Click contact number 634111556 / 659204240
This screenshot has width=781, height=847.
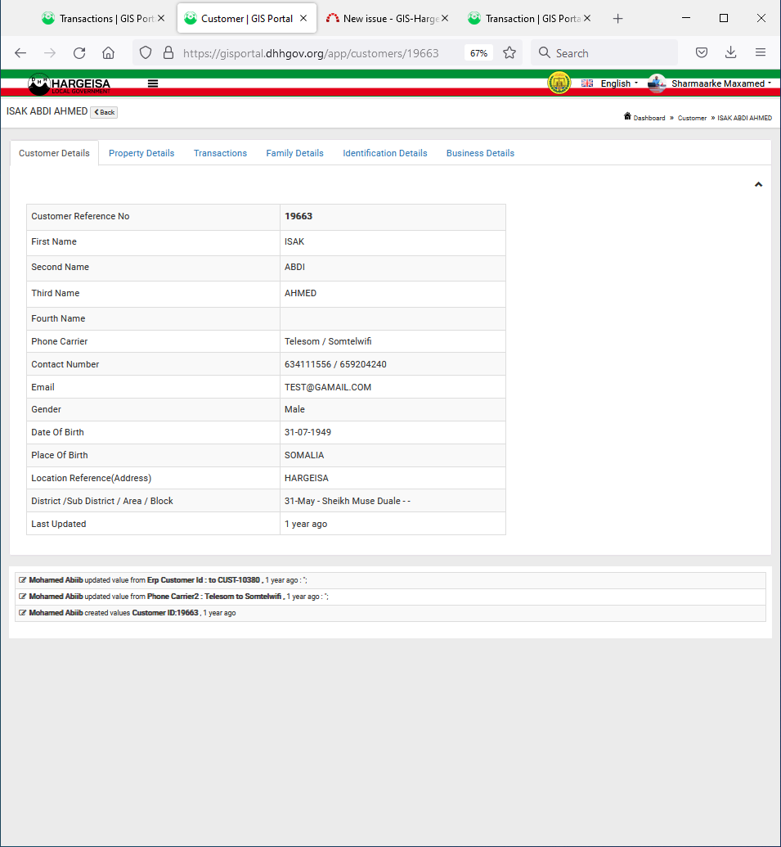coord(335,365)
